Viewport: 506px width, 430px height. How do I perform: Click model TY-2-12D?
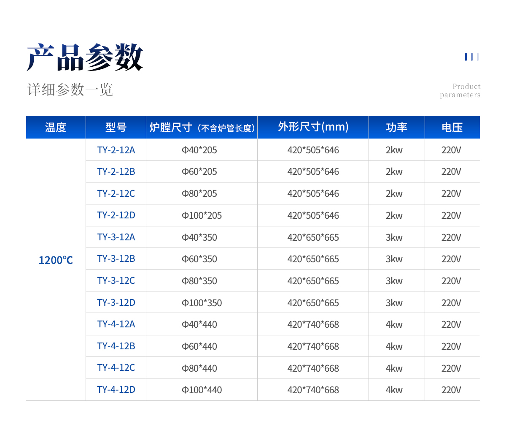coord(116,215)
